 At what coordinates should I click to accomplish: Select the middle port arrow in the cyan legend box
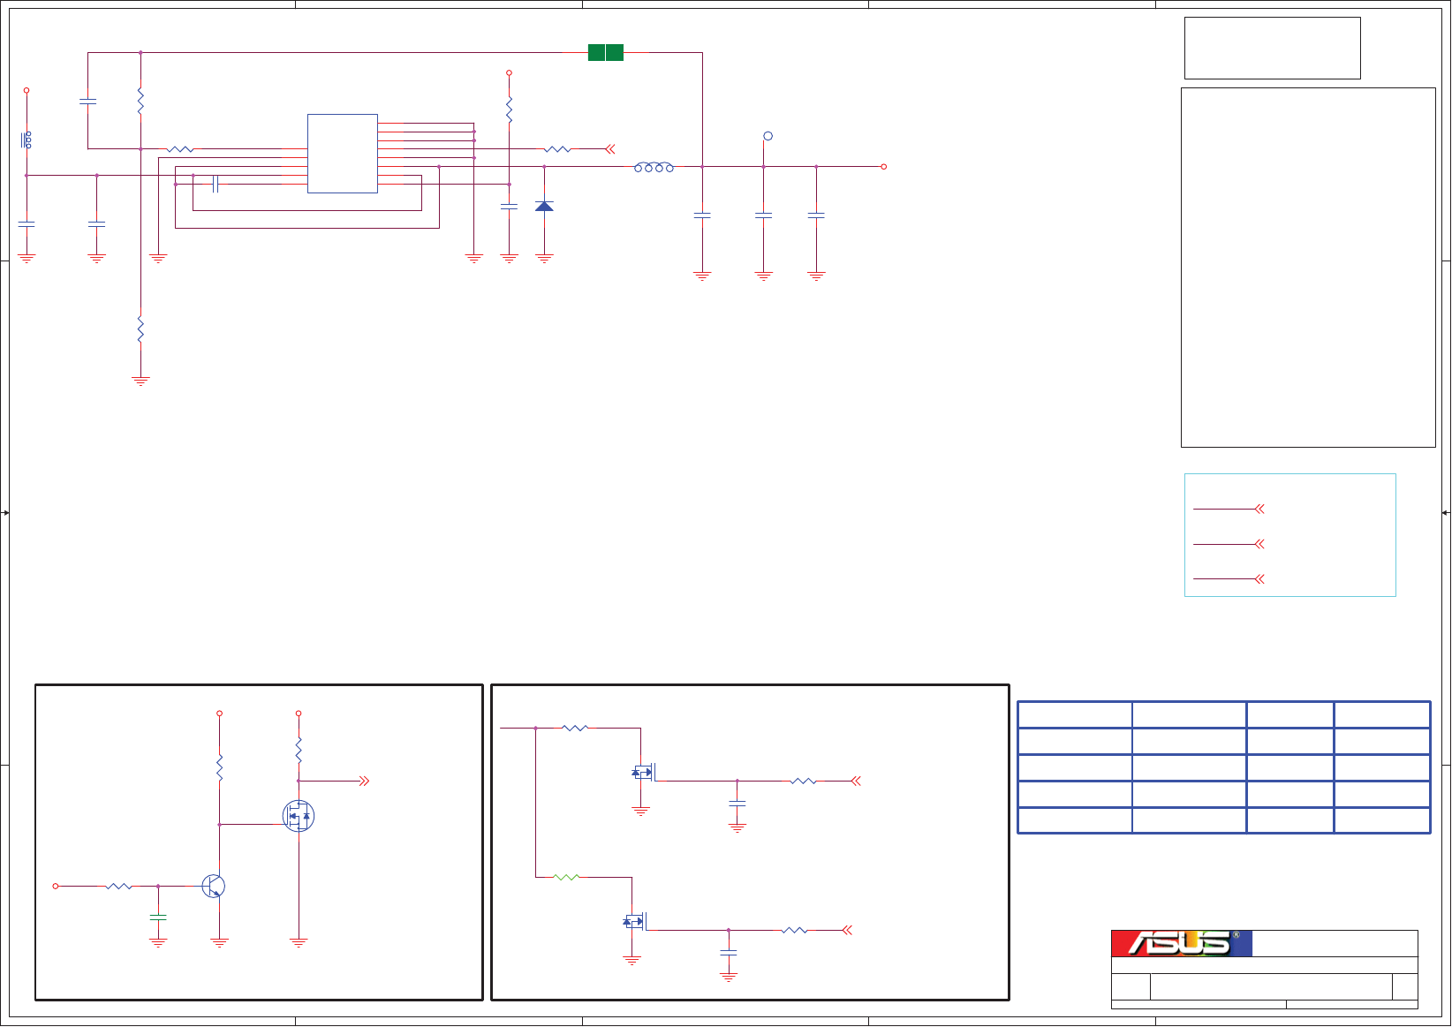tap(1259, 544)
